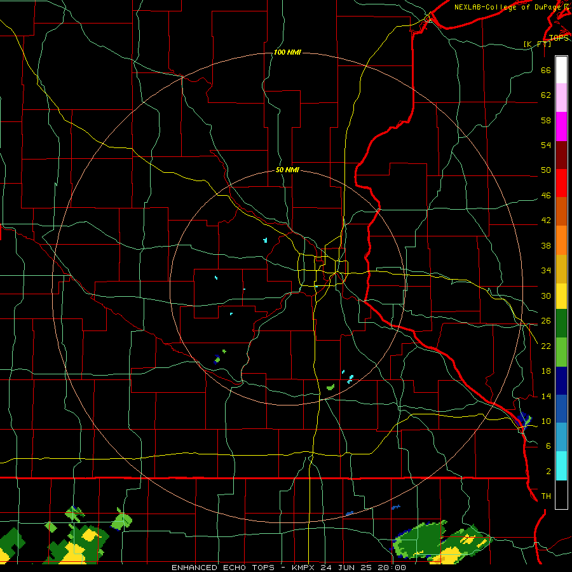572x572 pixels.
Task: Click the "10" legend value
Action: pyautogui.click(x=546, y=421)
